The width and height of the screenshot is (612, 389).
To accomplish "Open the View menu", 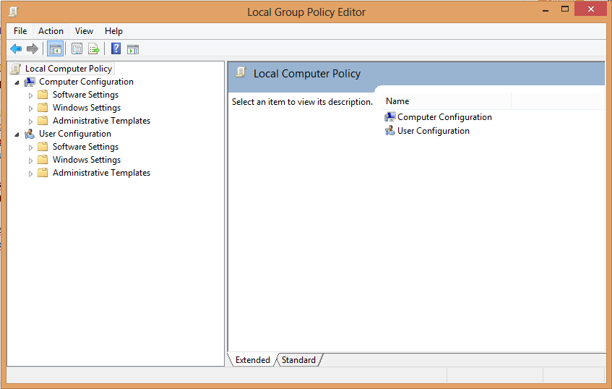I will pos(84,31).
